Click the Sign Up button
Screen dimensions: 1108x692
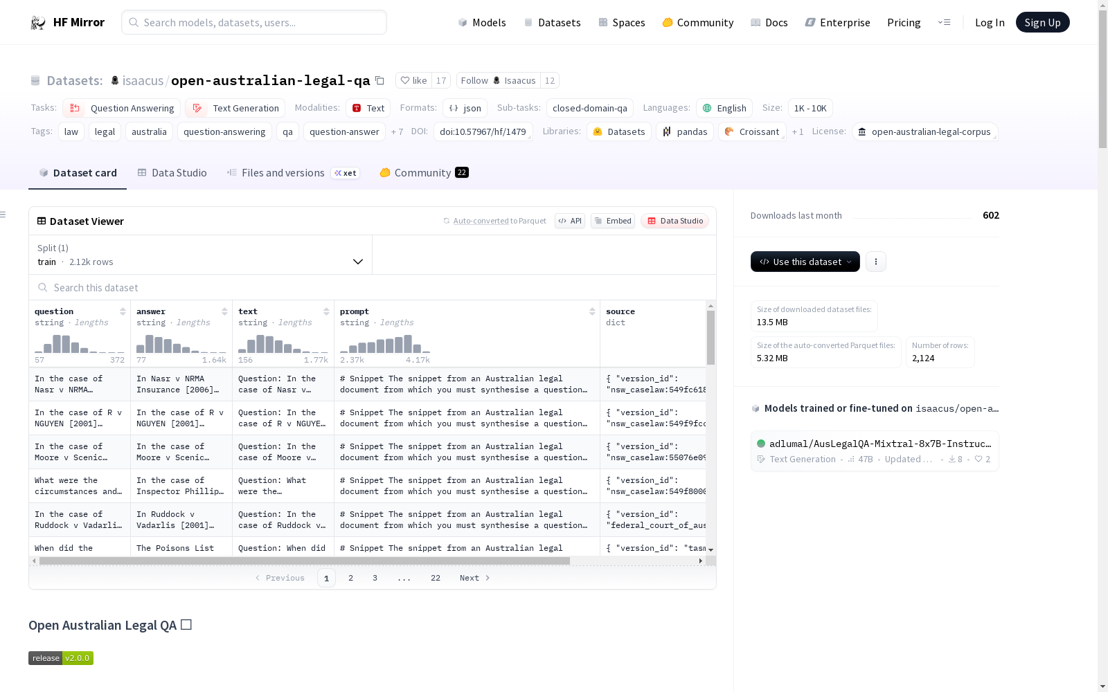click(x=1043, y=22)
